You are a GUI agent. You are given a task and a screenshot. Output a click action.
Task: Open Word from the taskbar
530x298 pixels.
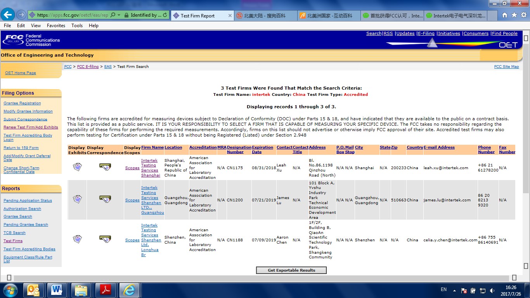coord(57,290)
